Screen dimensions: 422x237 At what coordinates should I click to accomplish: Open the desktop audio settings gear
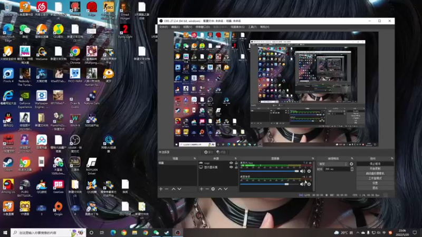click(309, 184)
